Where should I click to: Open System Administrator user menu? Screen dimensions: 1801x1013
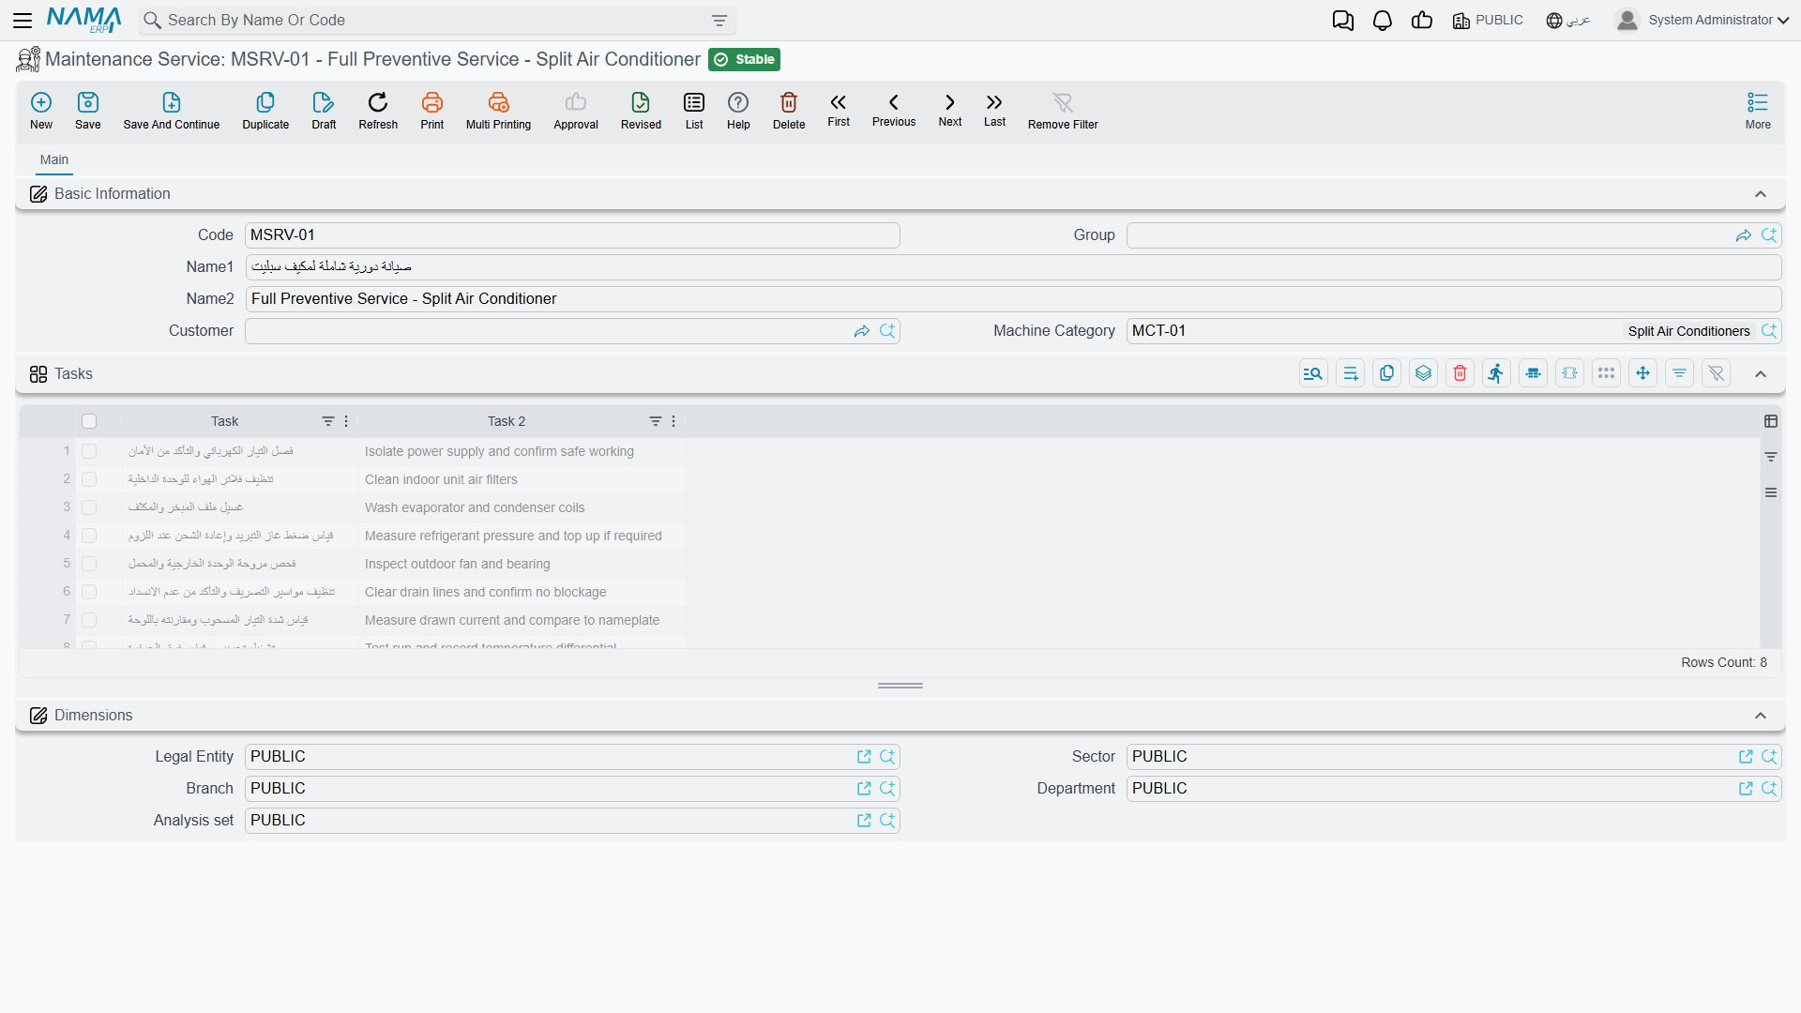pos(1702,21)
